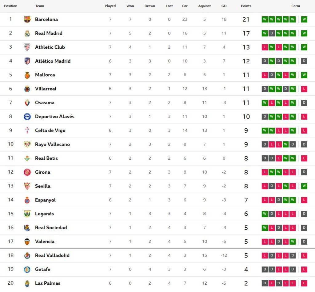
Task: Select the Rayo Vallecano team name
Action: [x=52, y=144]
